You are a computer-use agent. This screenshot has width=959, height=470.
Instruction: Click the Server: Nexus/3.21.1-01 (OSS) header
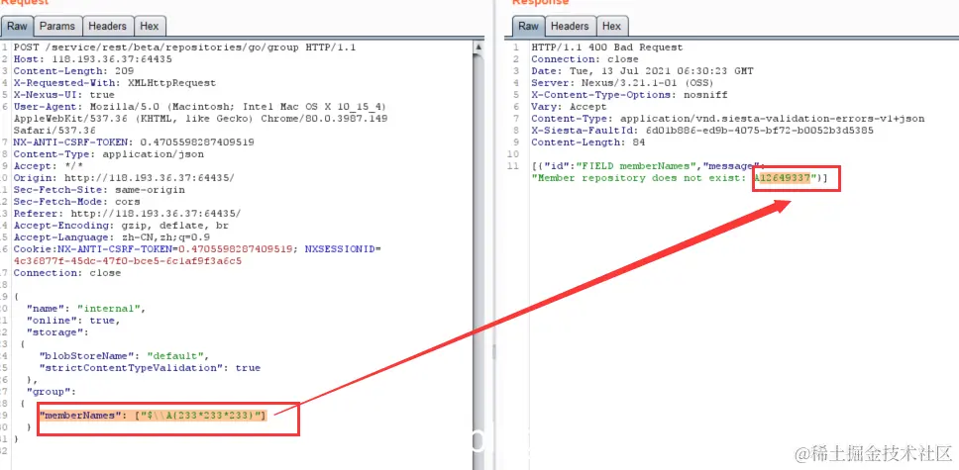point(622,82)
